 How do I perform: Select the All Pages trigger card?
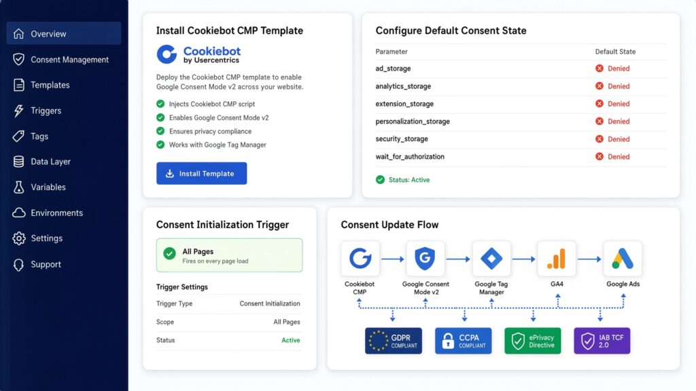coord(230,255)
